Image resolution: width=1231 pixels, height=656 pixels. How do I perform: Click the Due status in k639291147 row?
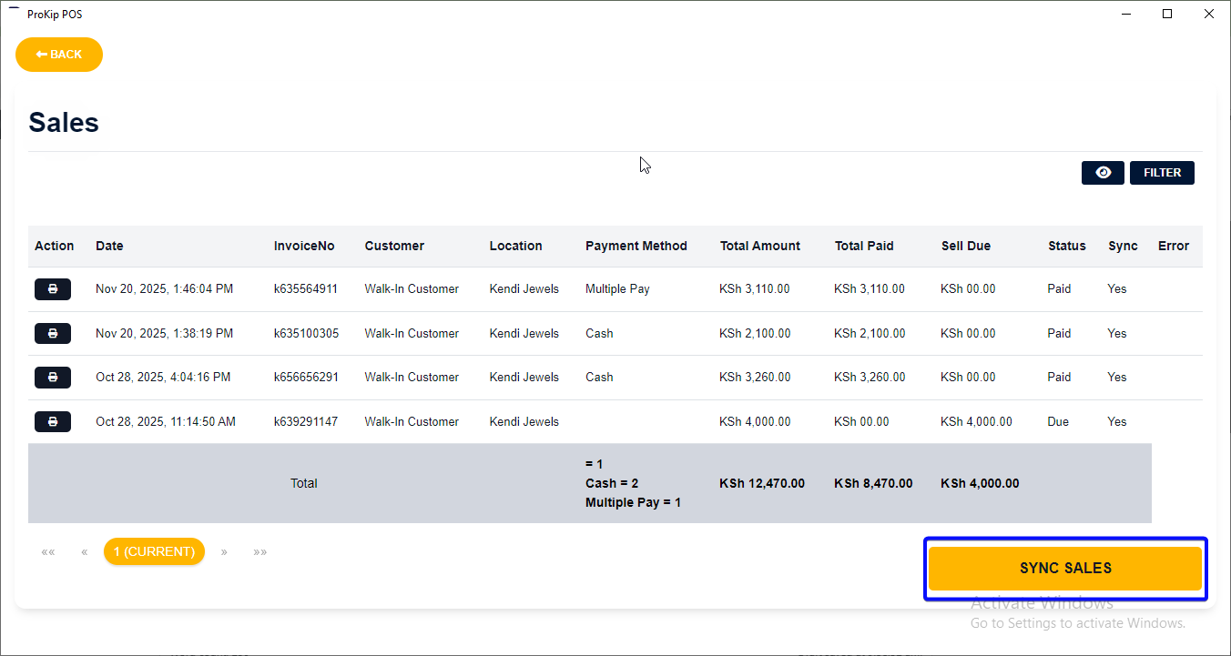point(1059,422)
